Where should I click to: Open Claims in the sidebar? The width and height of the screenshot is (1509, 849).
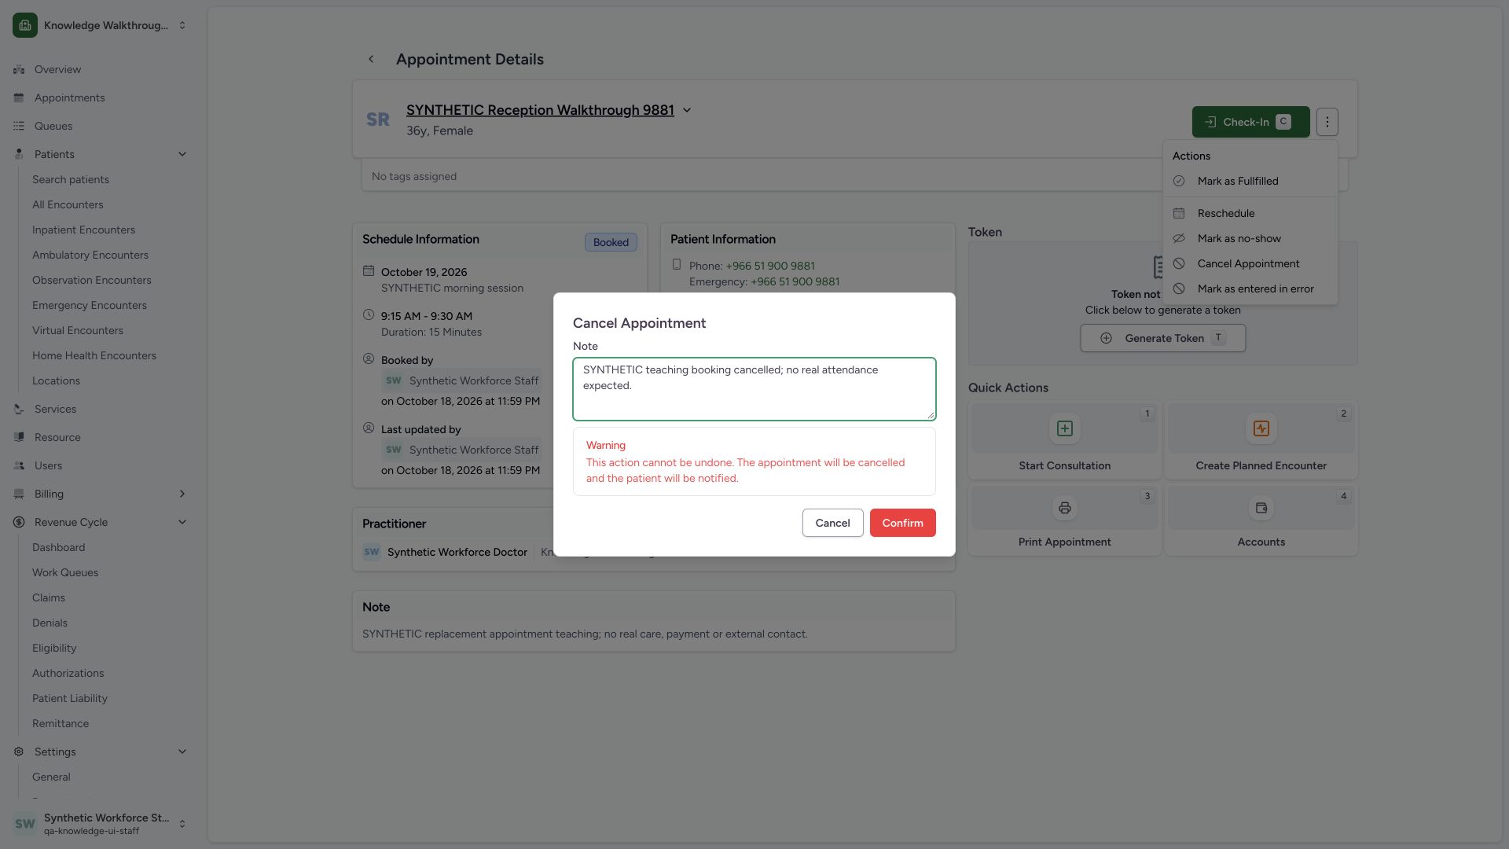(49, 597)
